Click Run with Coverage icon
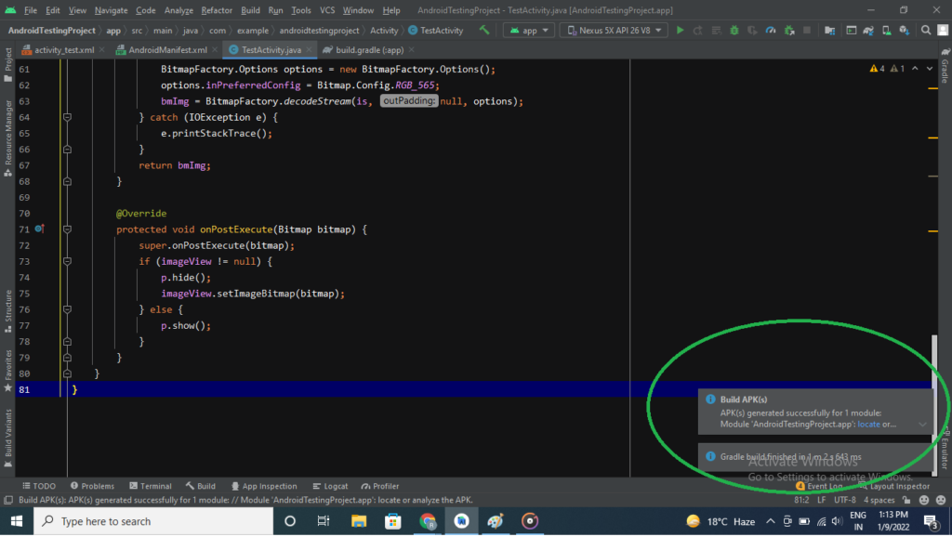This screenshot has width=952, height=537. click(x=752, y=30)
